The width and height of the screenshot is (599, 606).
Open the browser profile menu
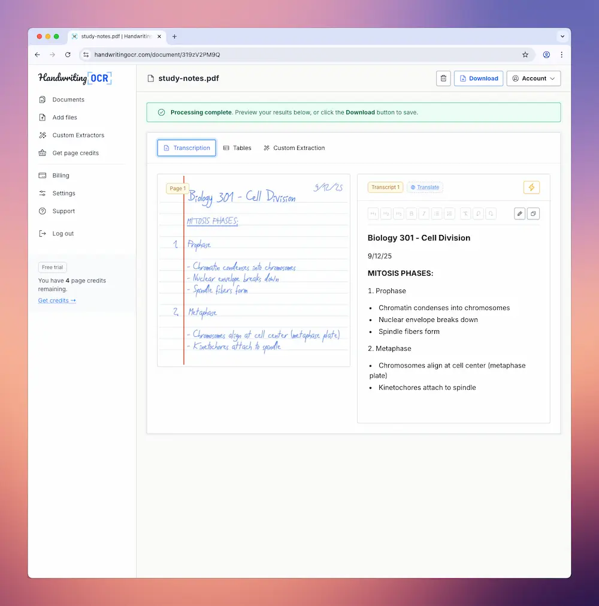tap(546, 55)
